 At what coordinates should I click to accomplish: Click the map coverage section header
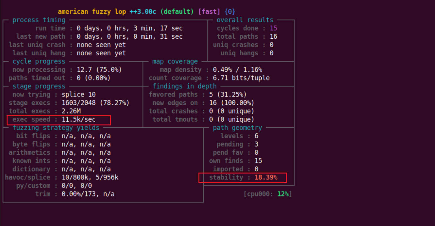[175, 62]
